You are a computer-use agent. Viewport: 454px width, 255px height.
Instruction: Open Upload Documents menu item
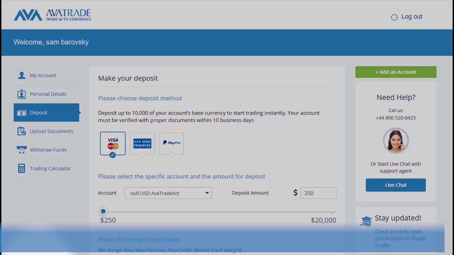[46, 131]
